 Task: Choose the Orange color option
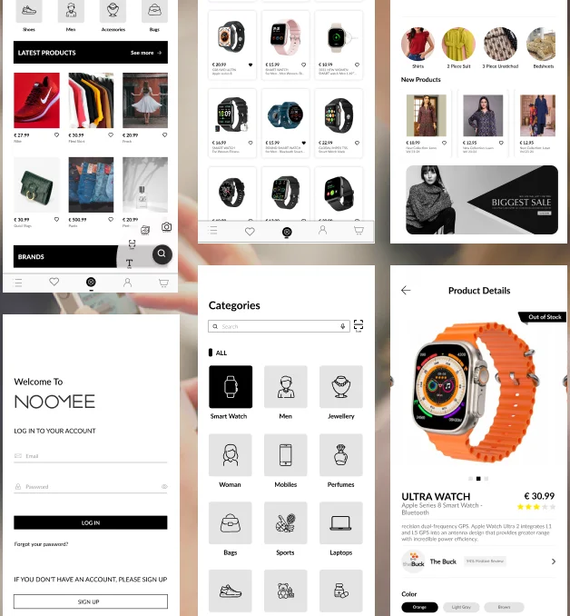click(419, 607)
